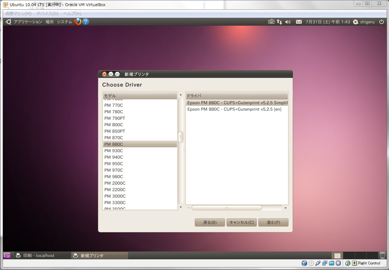
Task: Select the Gutenprint v5.2.5 [en] driver
Action: coord(237,109)
